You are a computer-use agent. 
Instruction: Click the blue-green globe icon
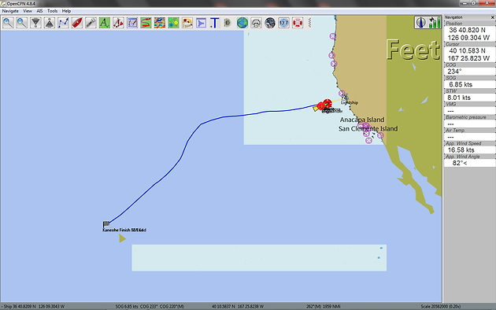tap(242, 23)
